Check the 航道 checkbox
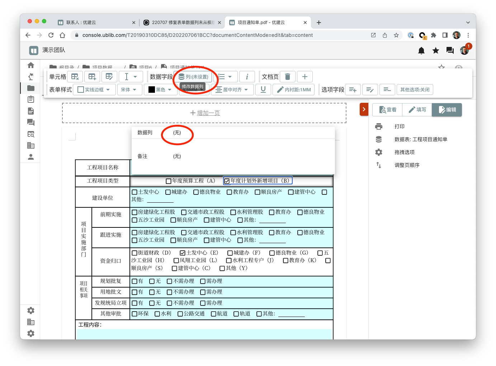 pyautogui.click(x=213, y=314)
